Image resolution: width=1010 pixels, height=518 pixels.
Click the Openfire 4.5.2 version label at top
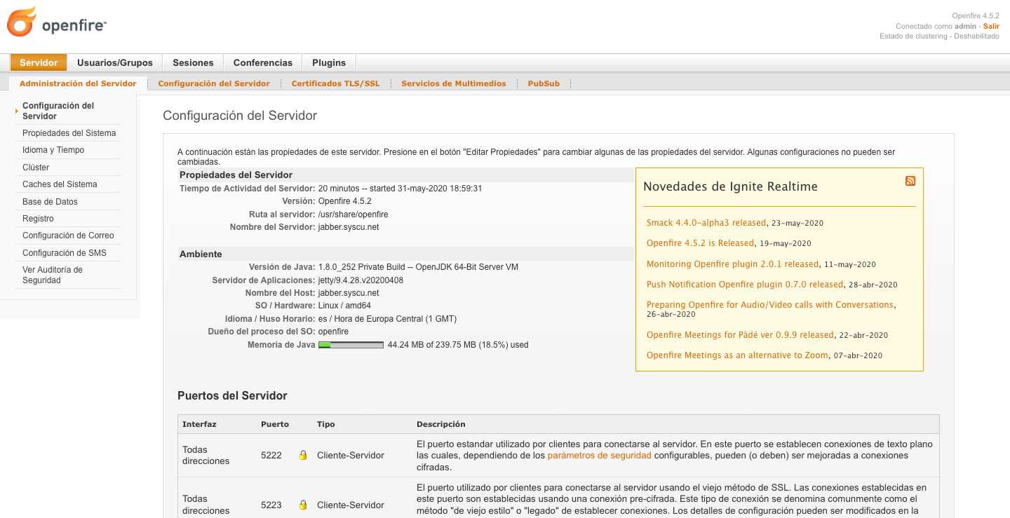coord(976,15)
